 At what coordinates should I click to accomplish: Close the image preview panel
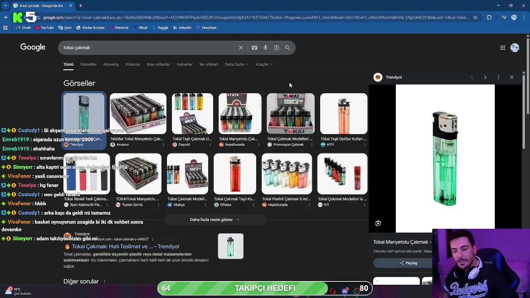512,77
